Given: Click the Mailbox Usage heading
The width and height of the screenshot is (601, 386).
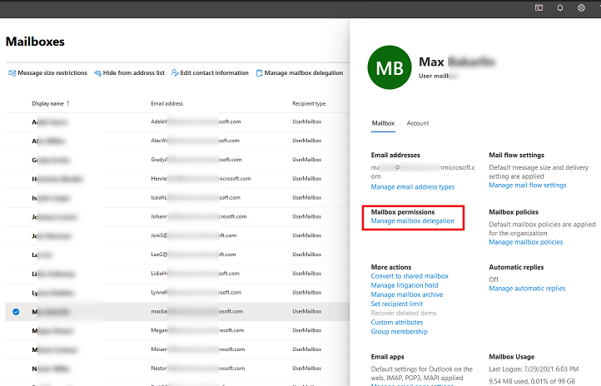Looking at the screenshot, I should [x=511, y=357].
